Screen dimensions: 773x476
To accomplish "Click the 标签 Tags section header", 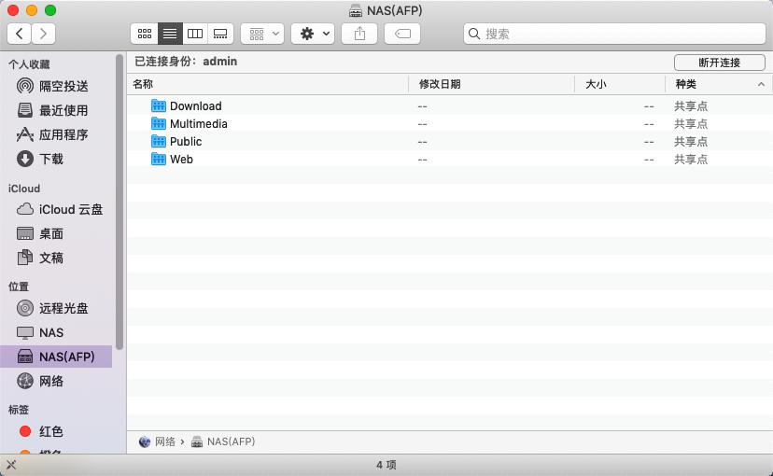I will (x=19, y=410).
